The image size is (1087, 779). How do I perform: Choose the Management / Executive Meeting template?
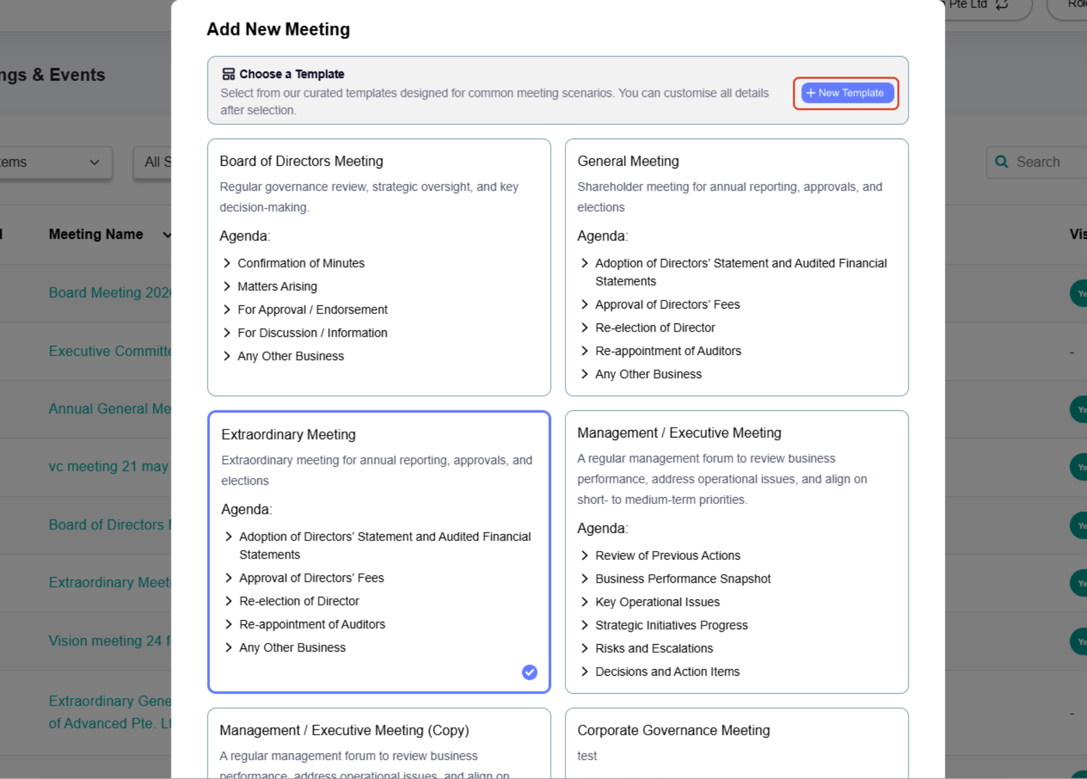click(736, 551)
